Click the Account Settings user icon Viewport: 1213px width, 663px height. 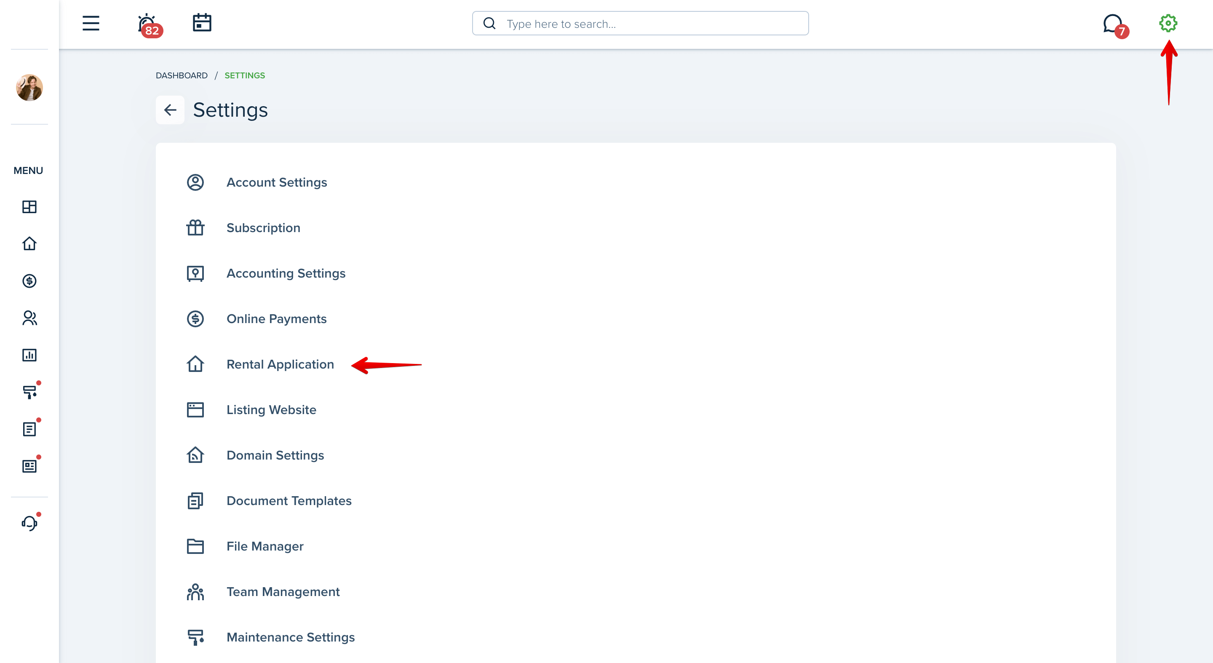pos(195,182)
